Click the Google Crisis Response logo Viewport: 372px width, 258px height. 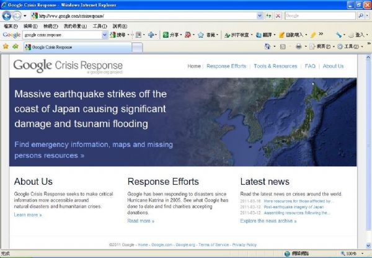[x=68, y=66]
